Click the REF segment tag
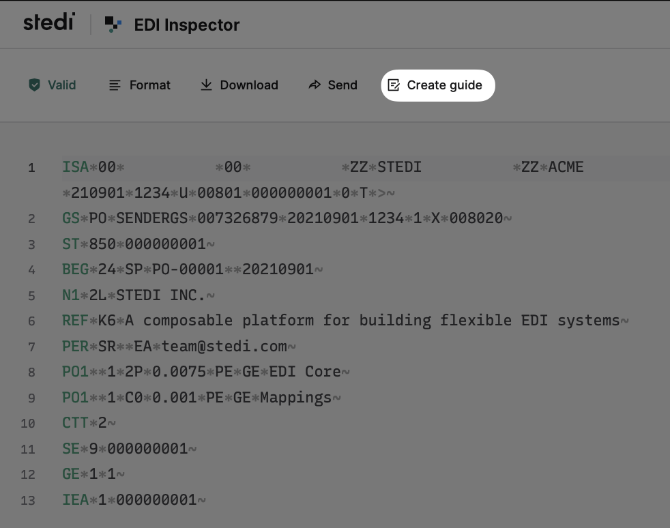The image size is (670, 528). pos(75,321)
